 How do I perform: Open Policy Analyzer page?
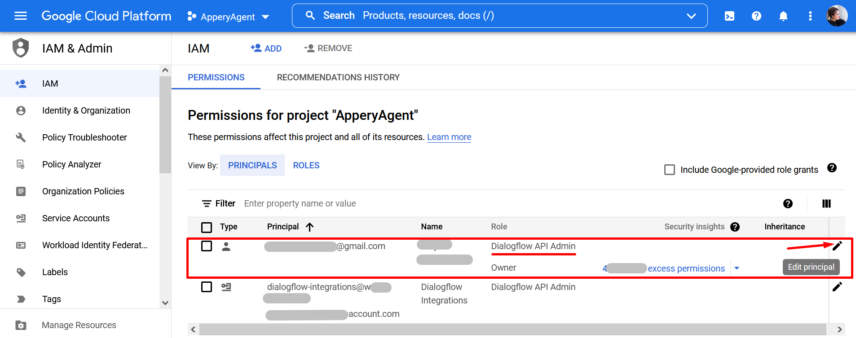79,164
